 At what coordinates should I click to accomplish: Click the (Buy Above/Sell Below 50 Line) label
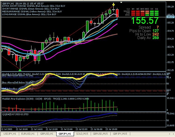[18, 83]
